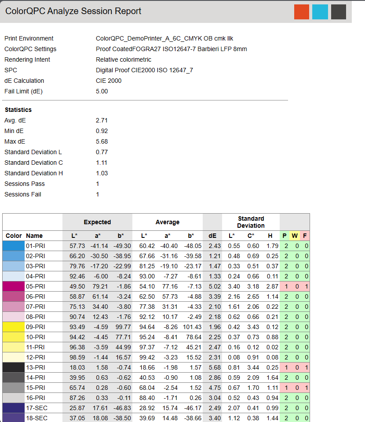365x422 pixels.
Task: Click the yellow W column header
Action: [295, 236]
